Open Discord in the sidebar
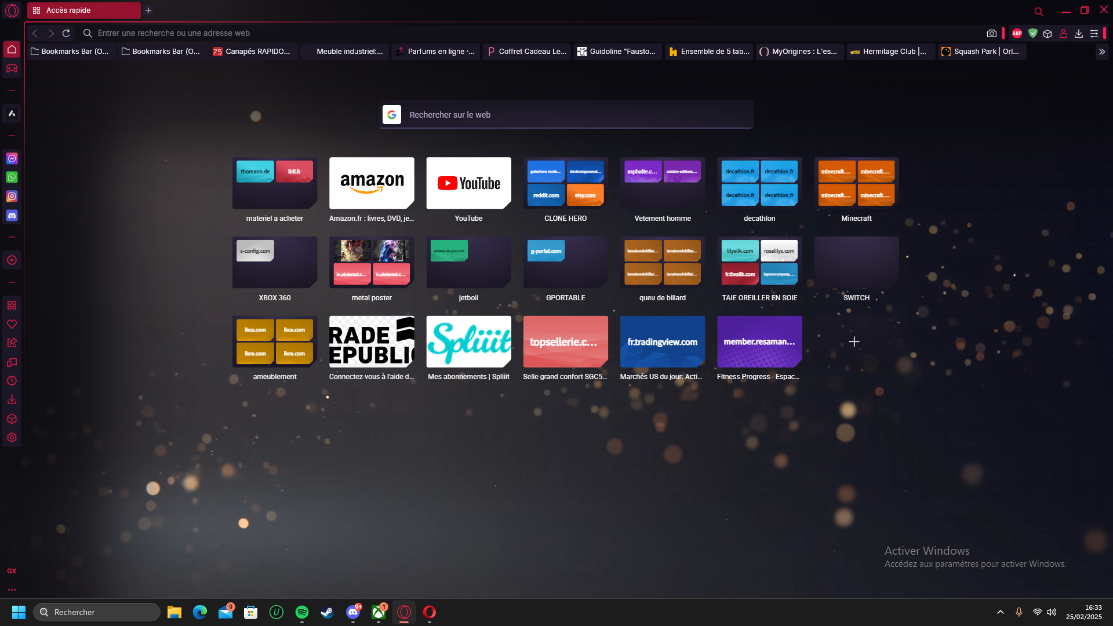1113x626 pixels. (x=12, y=216)
